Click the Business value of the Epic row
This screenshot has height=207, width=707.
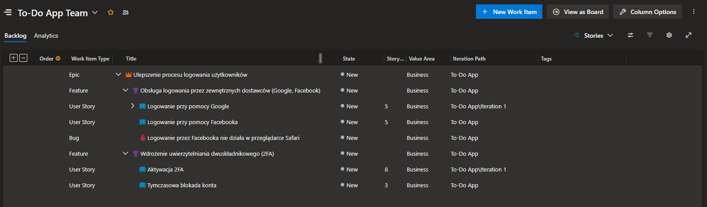tap(417, 75)
